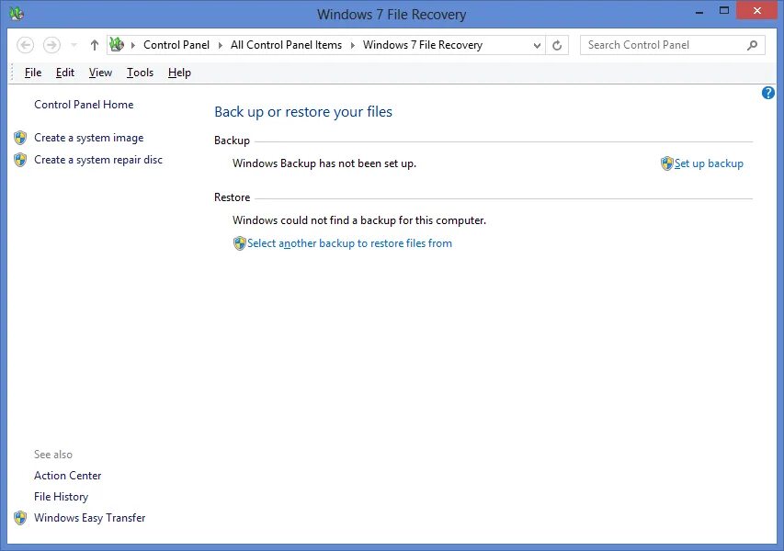The height and width of the screenshot is (551, 784).
Task: Select Control Panel breadcrumb
Action: (x=176, y=45)
